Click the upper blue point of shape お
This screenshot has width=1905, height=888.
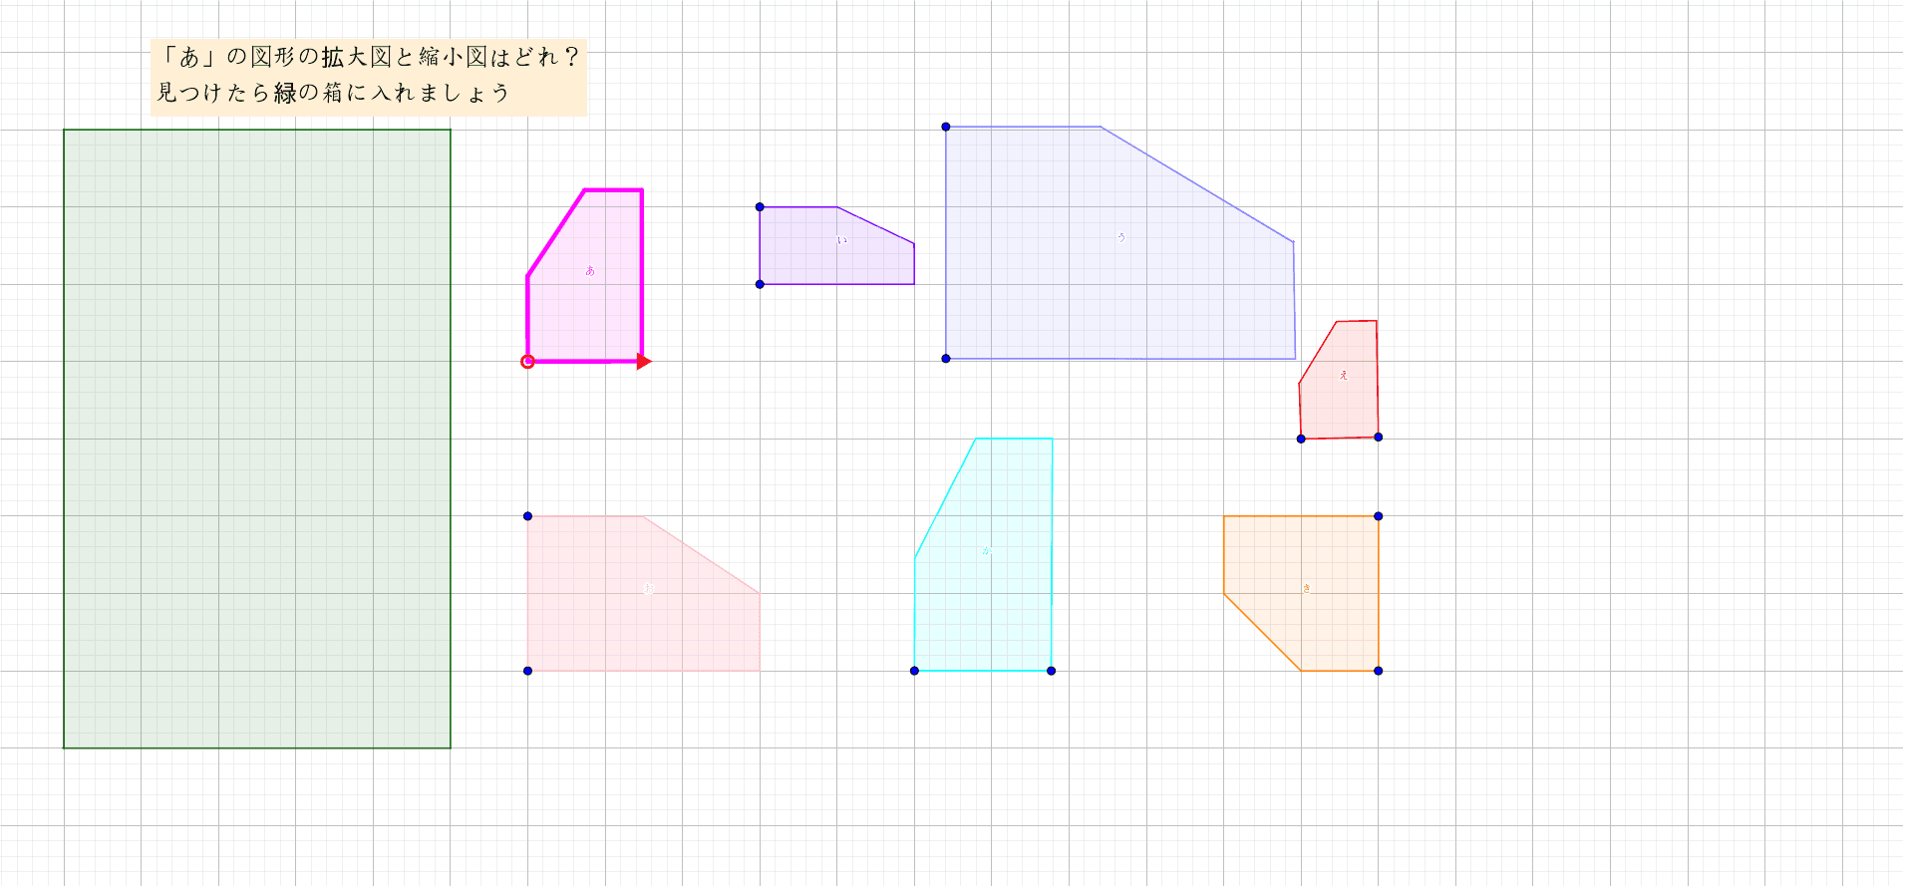528,516
